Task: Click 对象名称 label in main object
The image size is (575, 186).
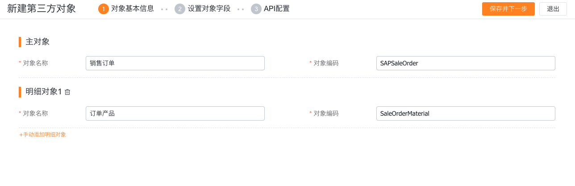Action: [x=35, y=63]
